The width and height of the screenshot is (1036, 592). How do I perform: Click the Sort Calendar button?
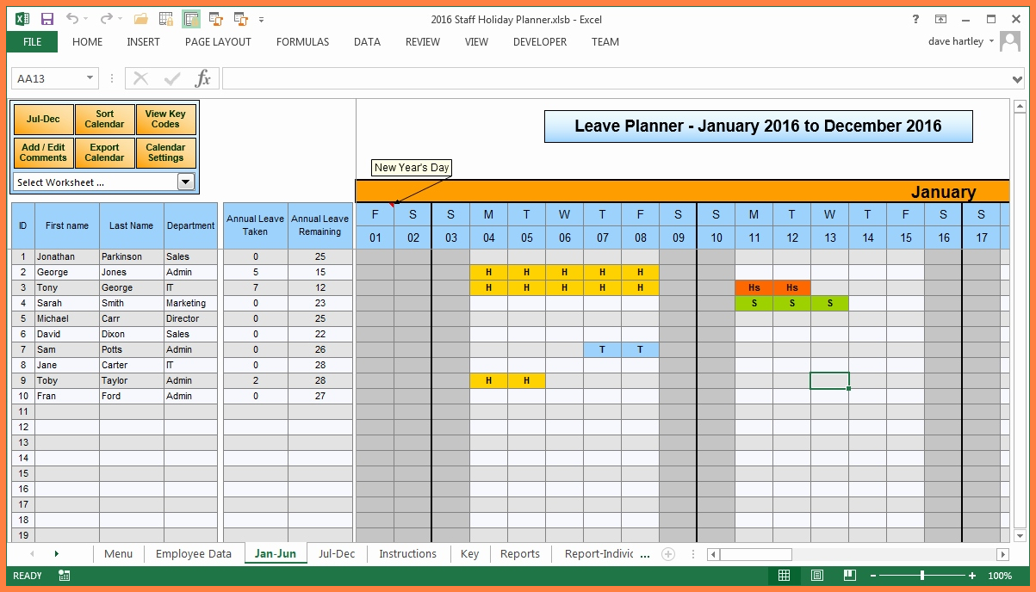pos(104,120)
